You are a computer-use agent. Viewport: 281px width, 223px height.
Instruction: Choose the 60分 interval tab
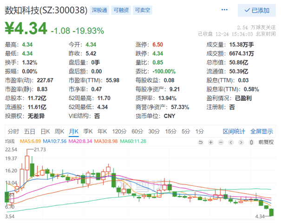(x=137, y=131)
